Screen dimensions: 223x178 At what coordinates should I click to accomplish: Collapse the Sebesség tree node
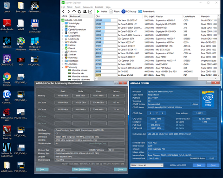[63, 67]
